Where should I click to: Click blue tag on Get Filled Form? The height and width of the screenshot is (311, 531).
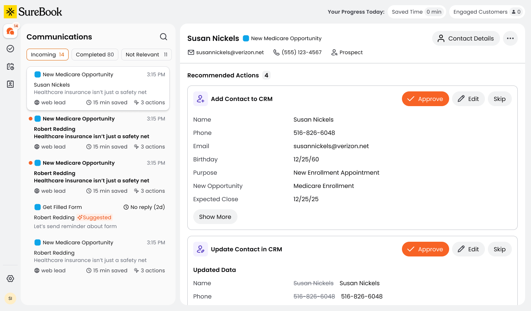pos(38,207)
